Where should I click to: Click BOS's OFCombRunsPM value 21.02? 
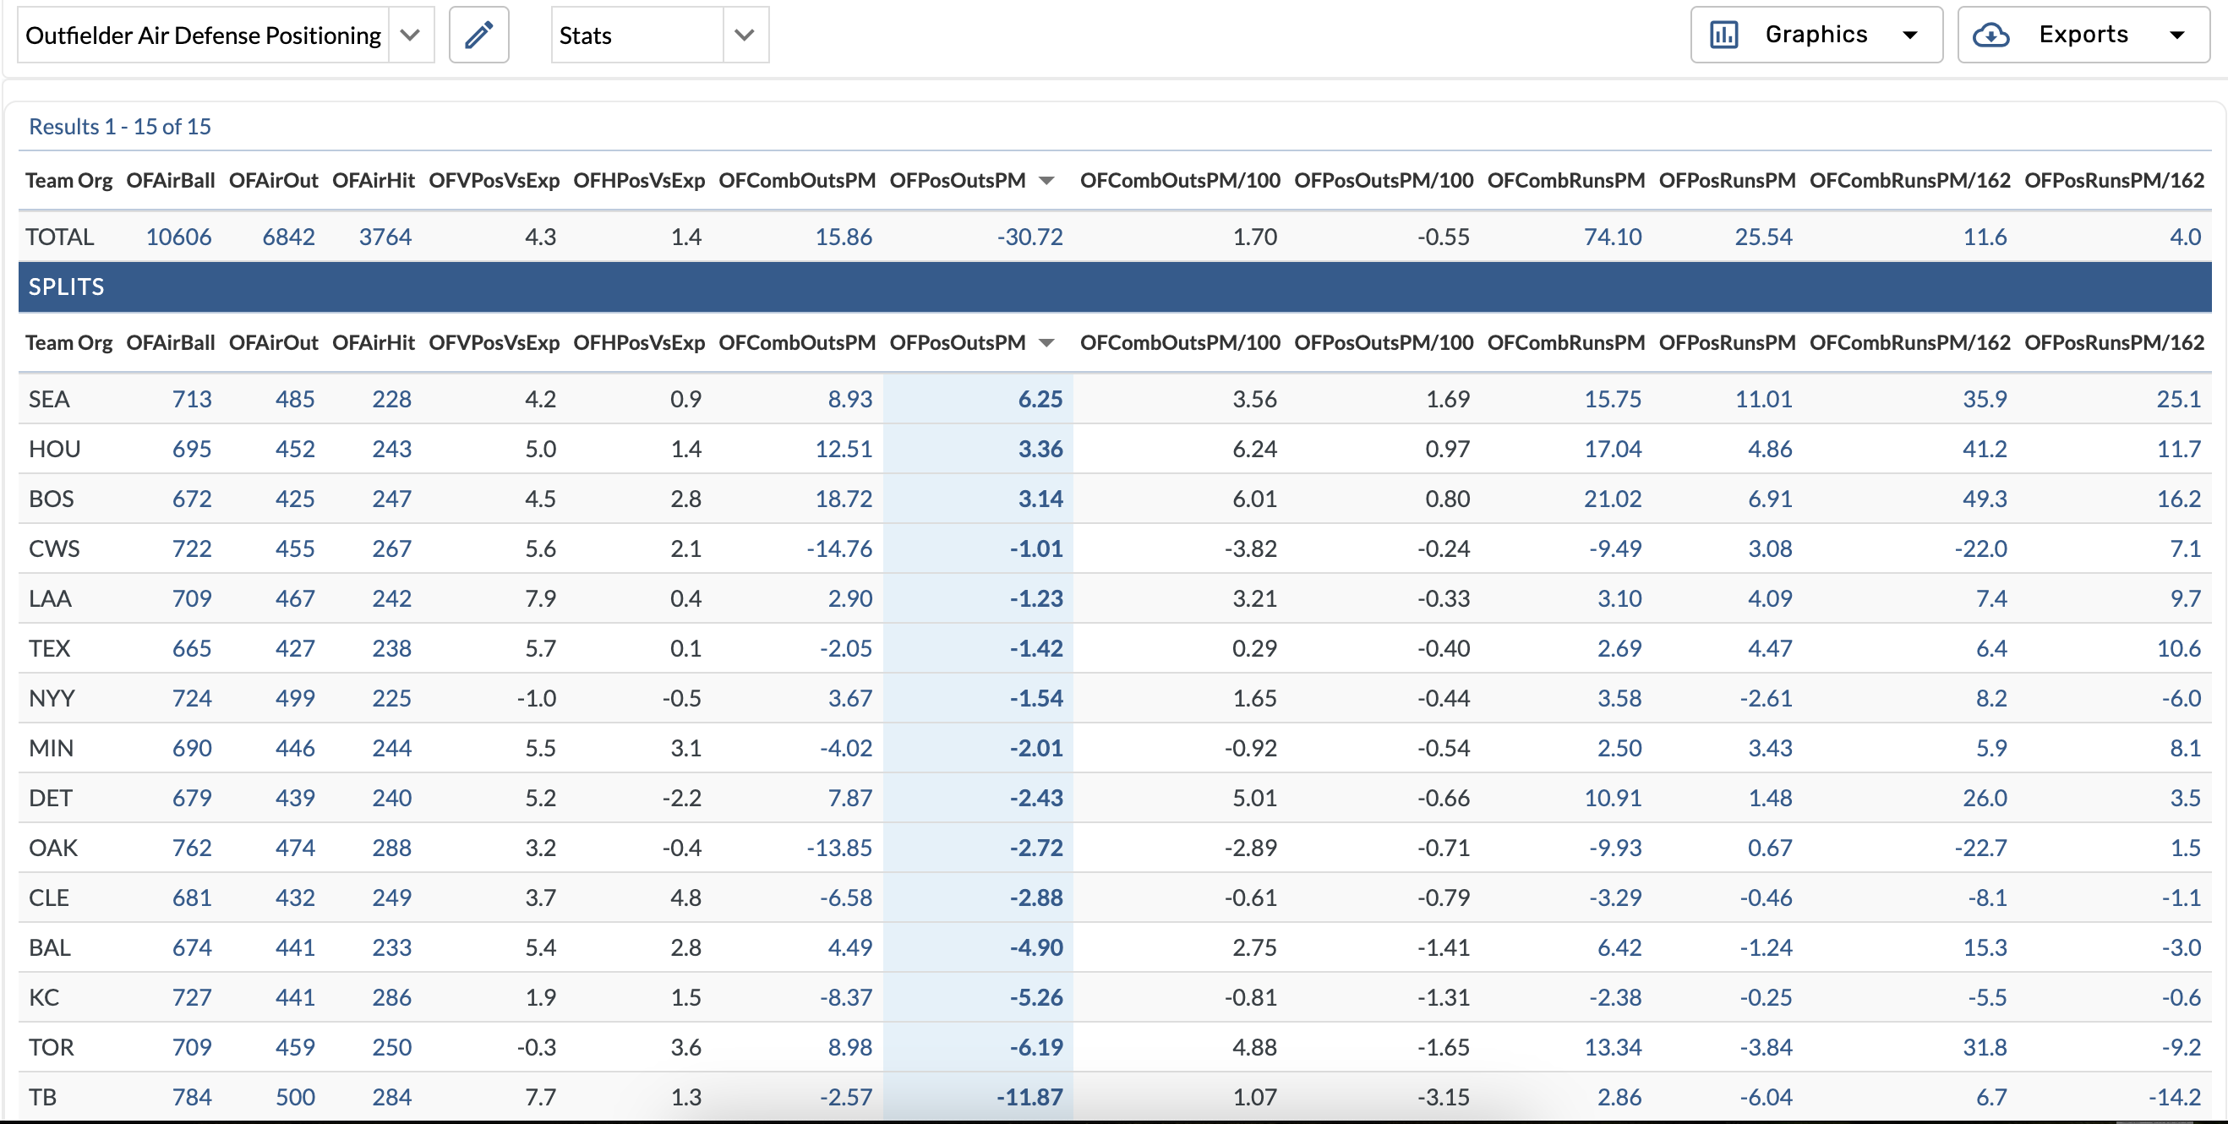click(x=1612, y=499)
